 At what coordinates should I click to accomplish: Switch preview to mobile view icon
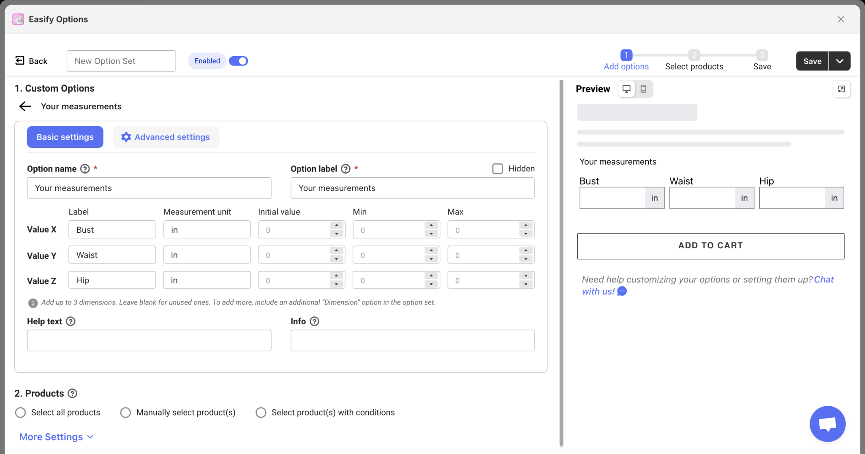[x=643, y=89]
